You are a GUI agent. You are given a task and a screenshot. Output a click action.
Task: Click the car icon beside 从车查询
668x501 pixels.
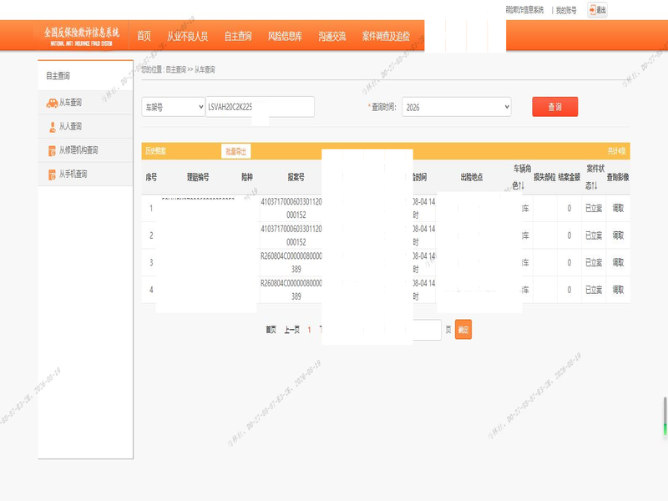52,103
